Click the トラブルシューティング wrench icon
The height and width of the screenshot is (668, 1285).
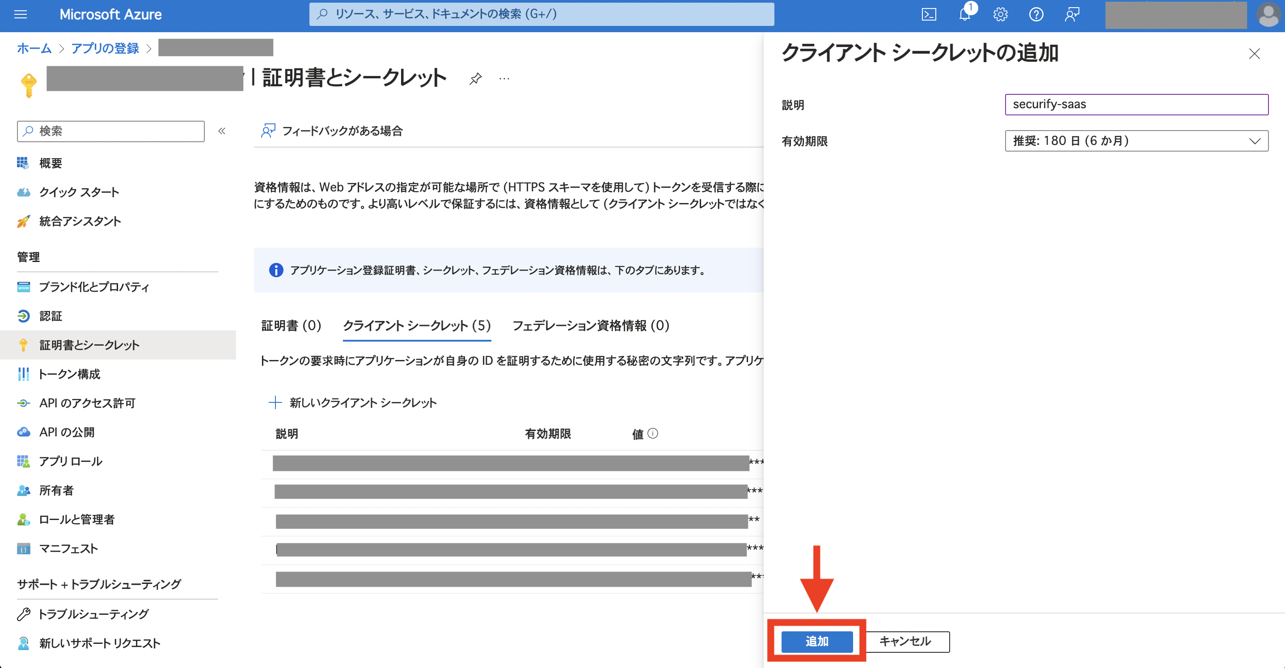[x=23, y=614]
